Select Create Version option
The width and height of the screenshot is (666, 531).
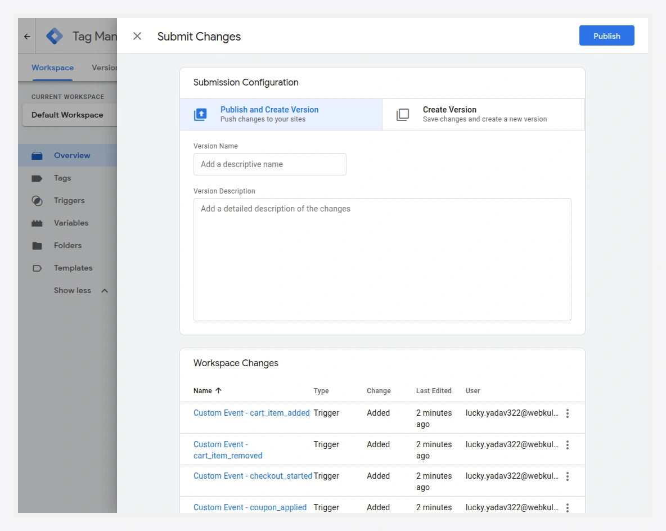[x=483, y=114]
